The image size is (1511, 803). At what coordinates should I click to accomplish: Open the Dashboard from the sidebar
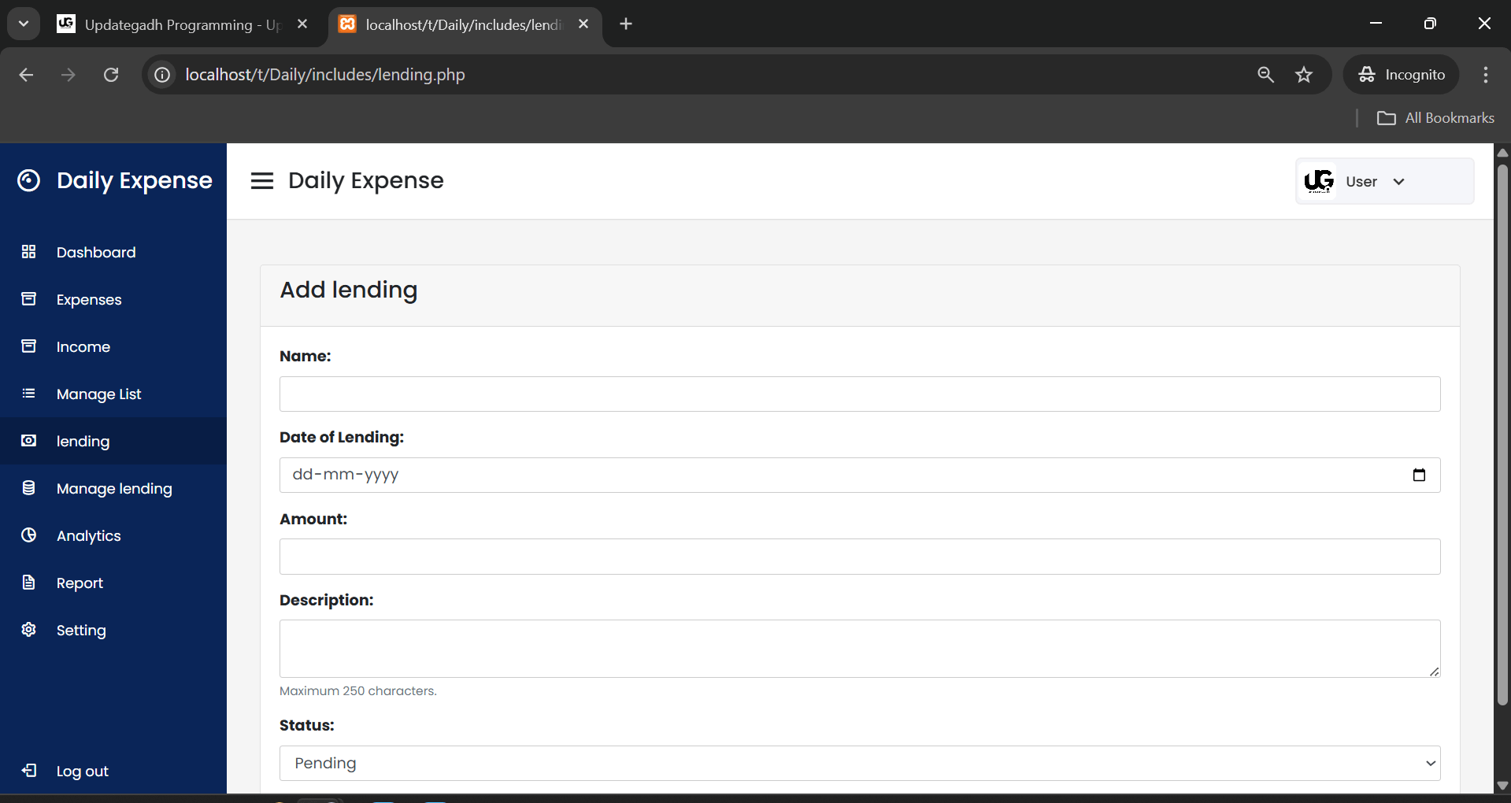pos(29,252)
